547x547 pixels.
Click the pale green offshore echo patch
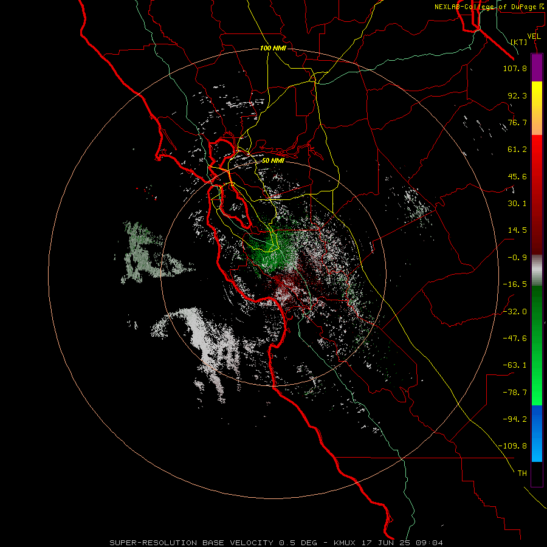click(x=146, y=253)
